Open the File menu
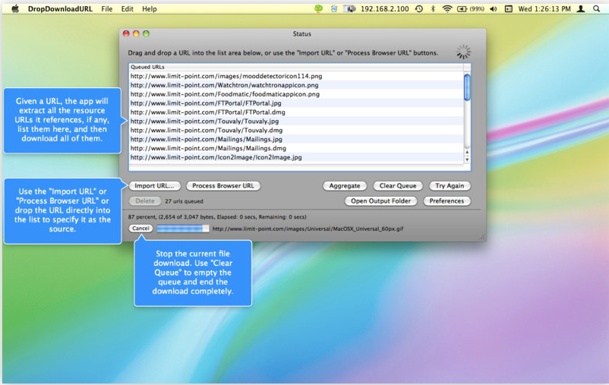The image size is (609, 385). 107,8
